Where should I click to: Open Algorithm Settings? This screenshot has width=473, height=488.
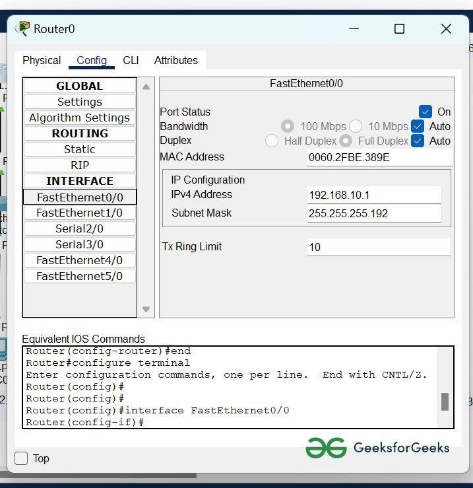click(80, 118)
